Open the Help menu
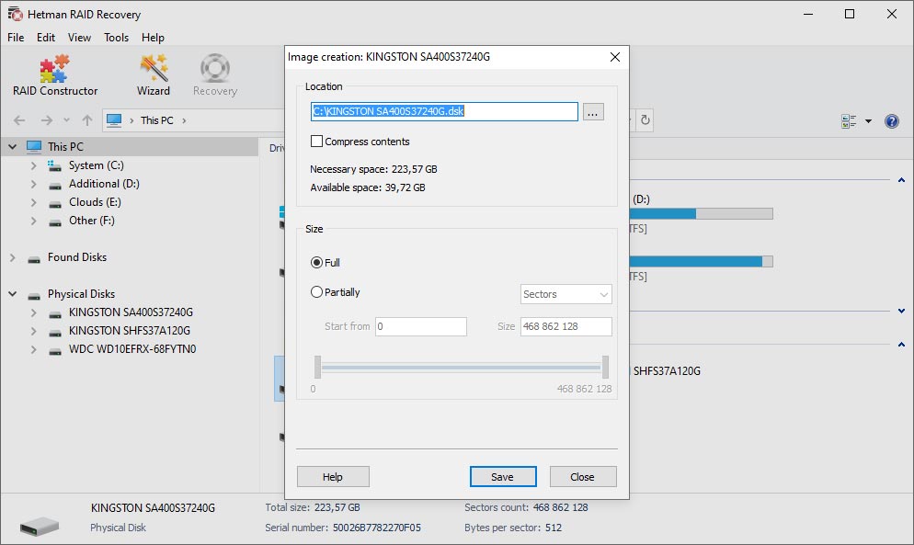914x545 pixels. [x=153, y=38]
